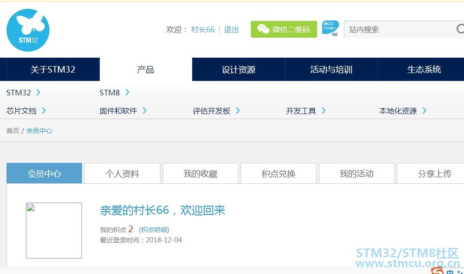Image resolution: width=464 pixels, height=274 pixels.
Task: Click the 首页 breadcrumb link
Action: coord(13,131)
